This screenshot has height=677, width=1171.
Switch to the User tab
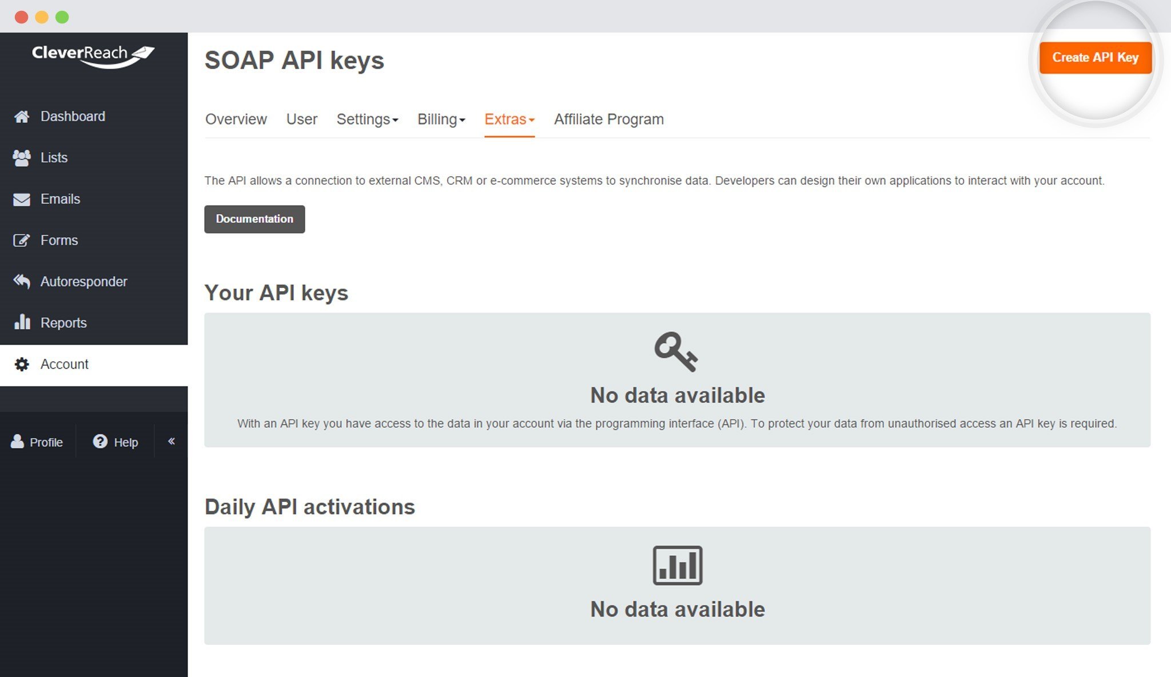coord(301,120)
